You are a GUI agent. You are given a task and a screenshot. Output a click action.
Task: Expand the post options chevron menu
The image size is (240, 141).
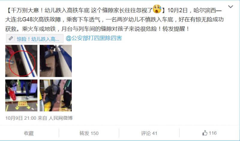(x=230, y=7)
